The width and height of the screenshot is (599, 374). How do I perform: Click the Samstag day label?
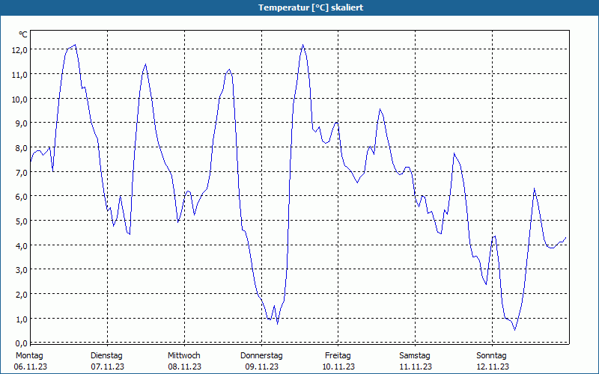tap(415, 356)
